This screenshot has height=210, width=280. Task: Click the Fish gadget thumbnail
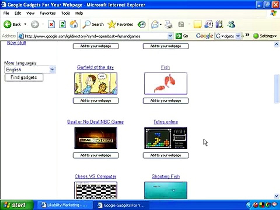pyautogui.click(x=166, y=84)
